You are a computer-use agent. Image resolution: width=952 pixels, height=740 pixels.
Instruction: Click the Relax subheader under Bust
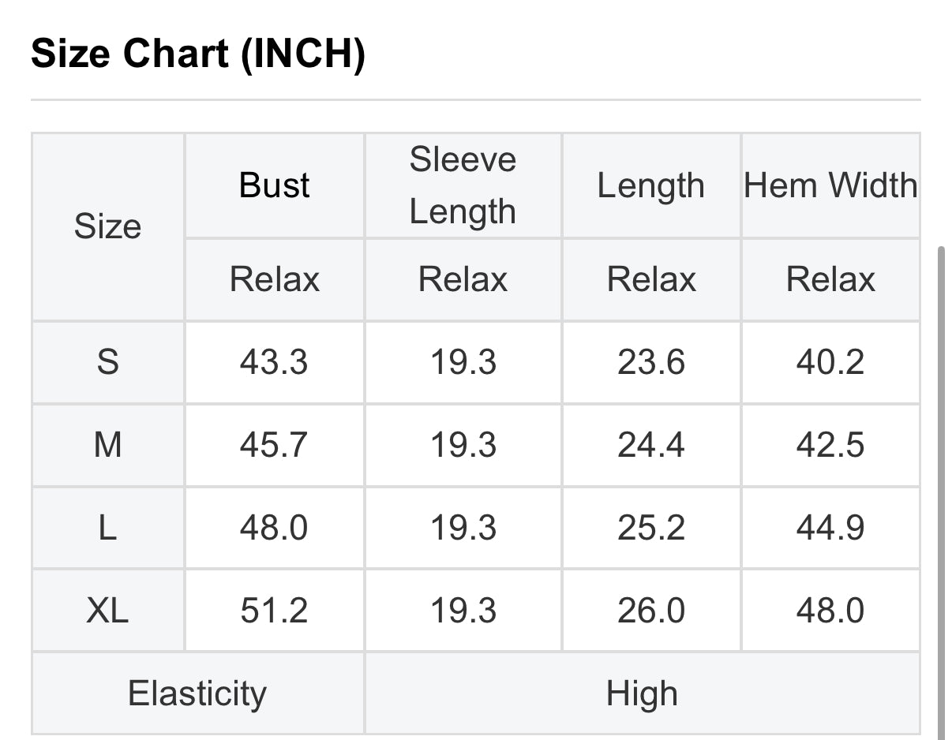274,279
